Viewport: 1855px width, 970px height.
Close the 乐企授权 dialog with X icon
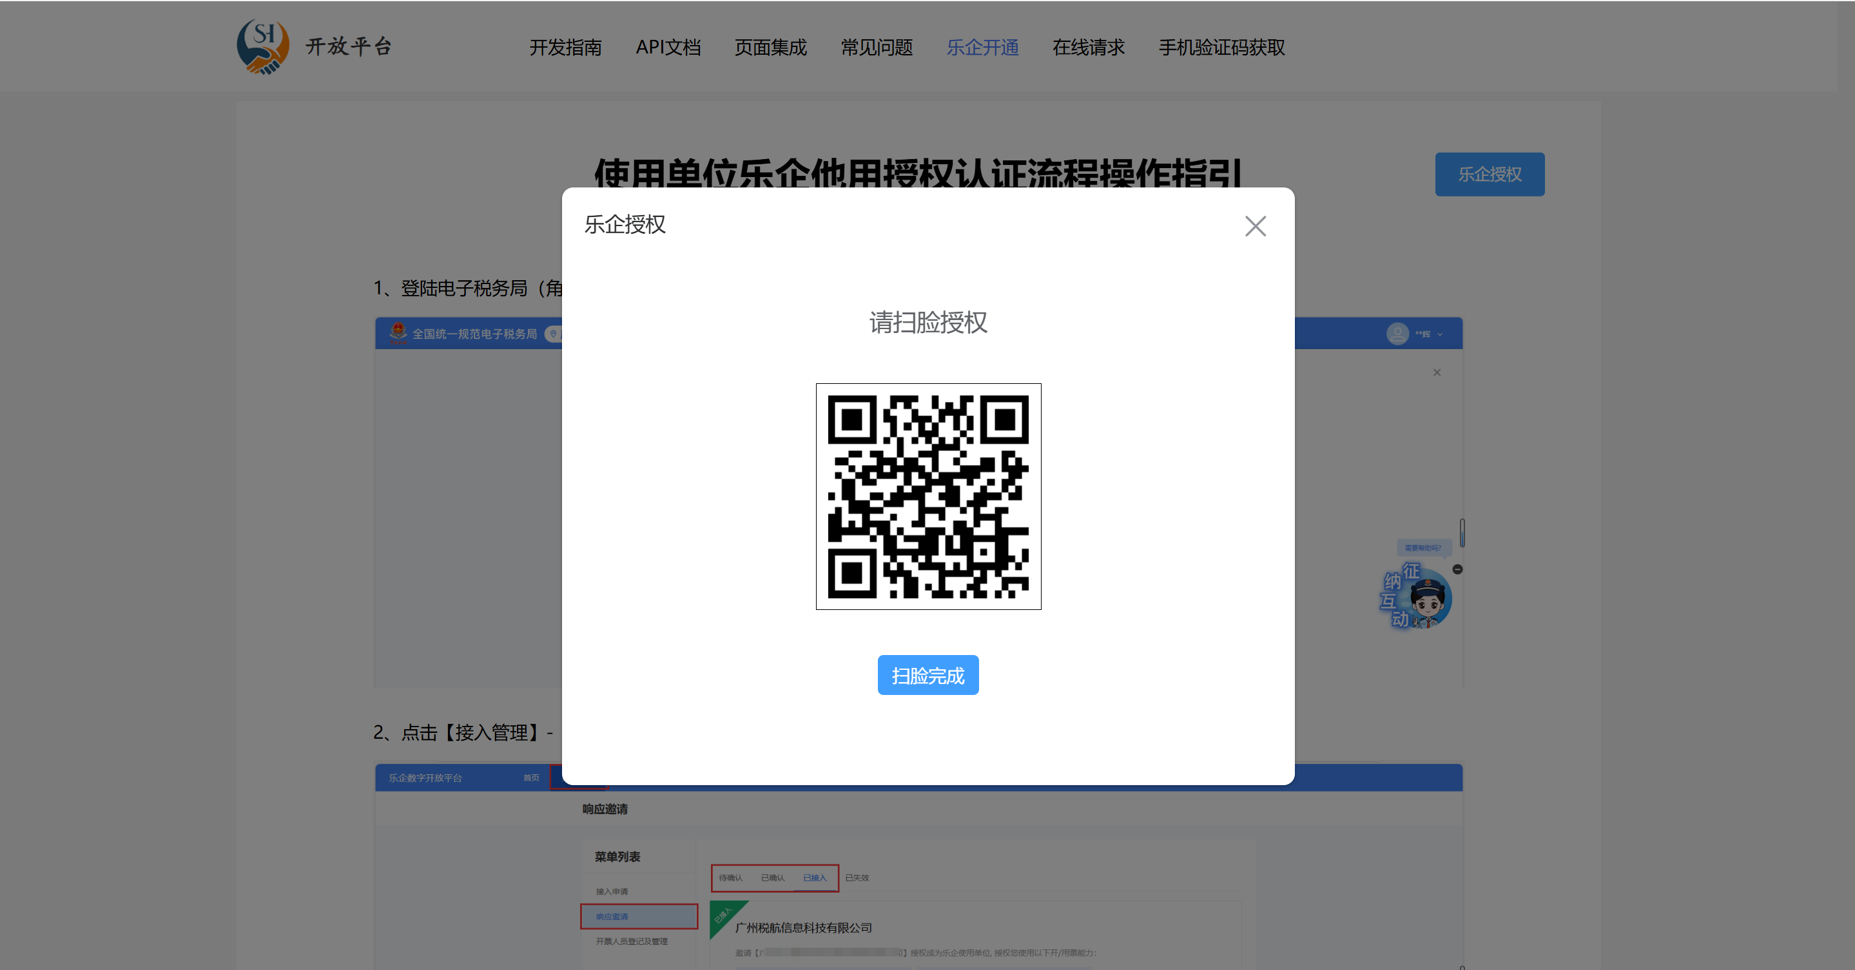click(x=1255, y=226)
